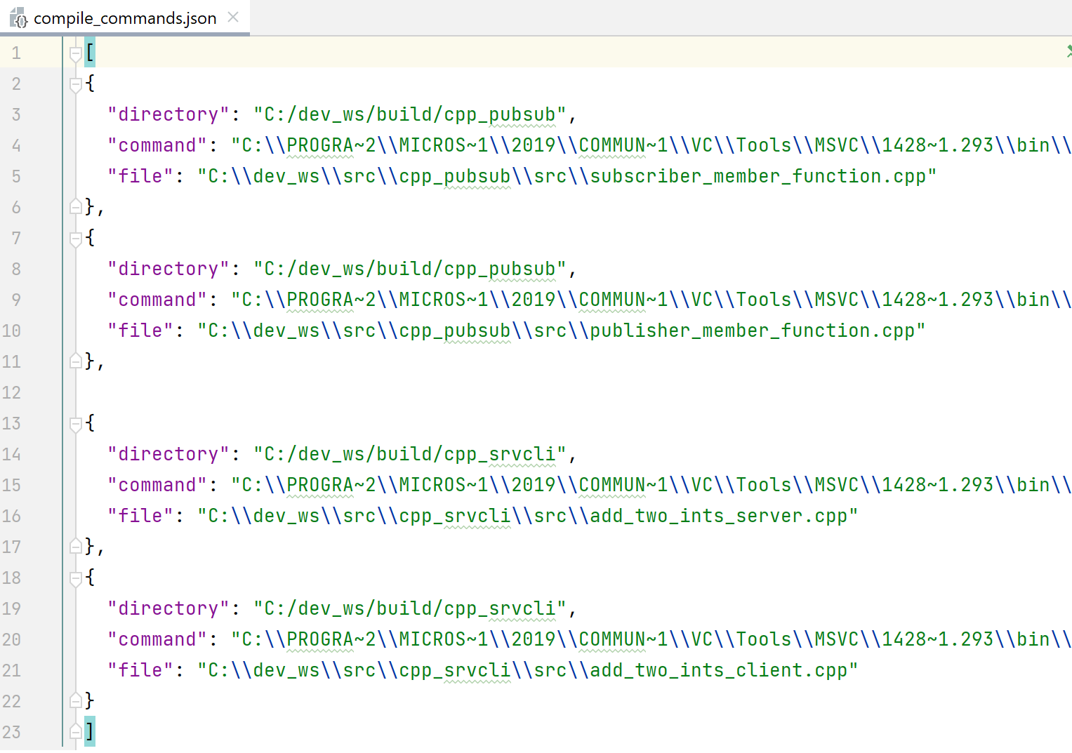1072x753 pixels.
Task: Collapse the entire JSON array at line 1
Action: 76,52
